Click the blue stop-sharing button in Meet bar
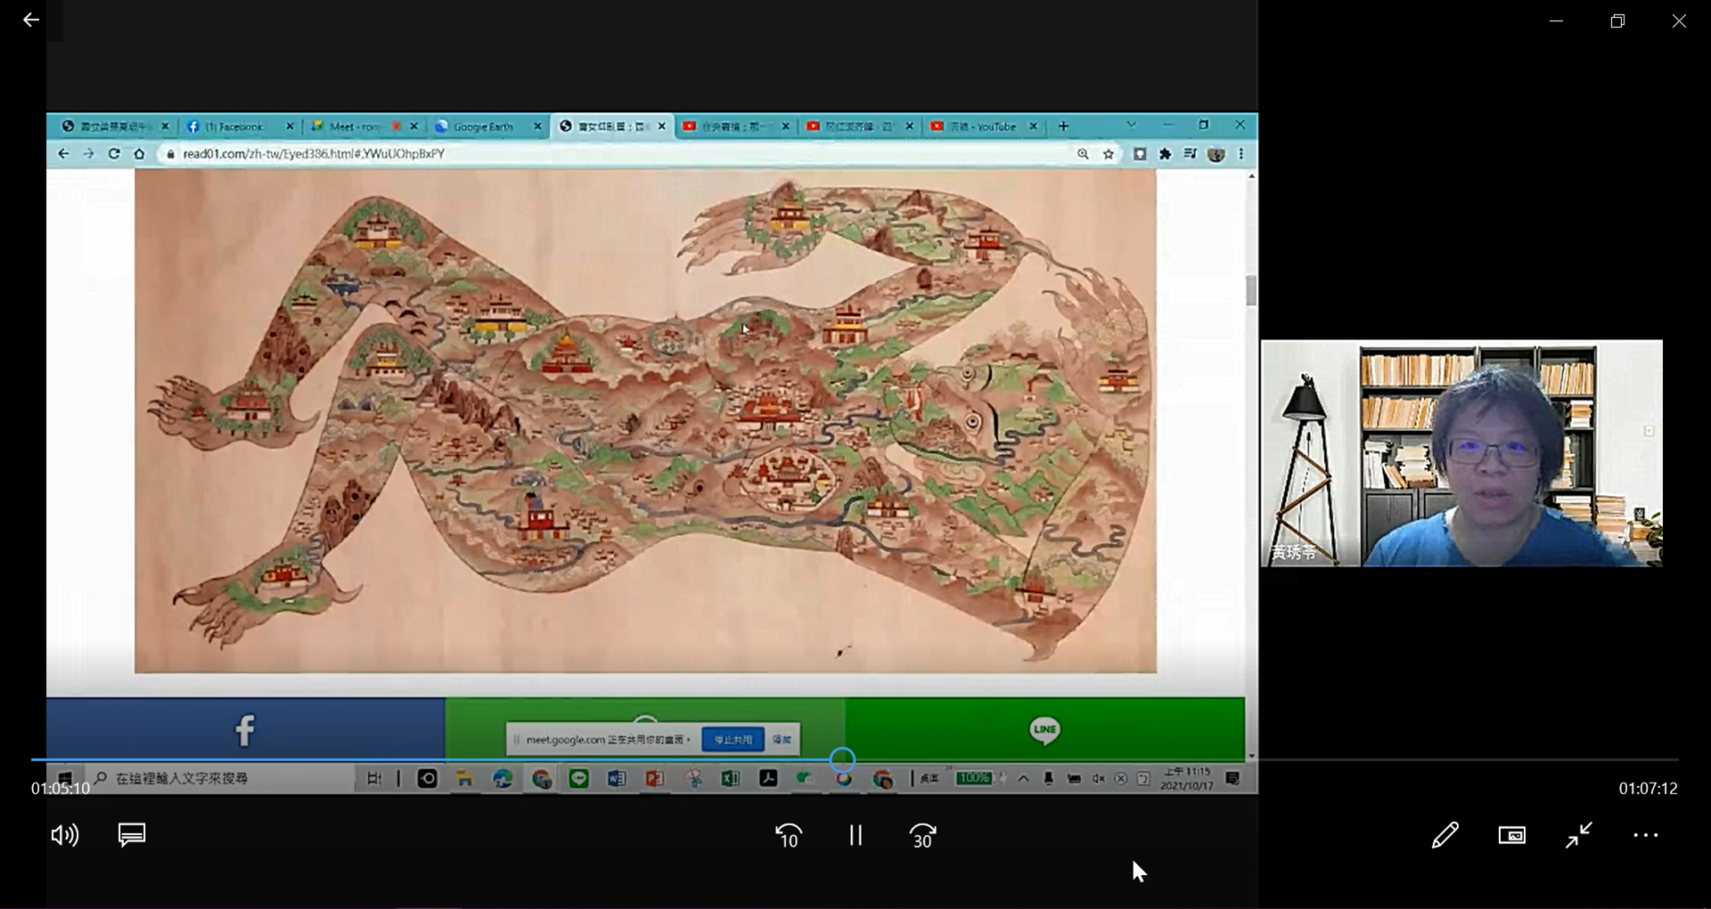1711x909 pixels. [733, 739]
